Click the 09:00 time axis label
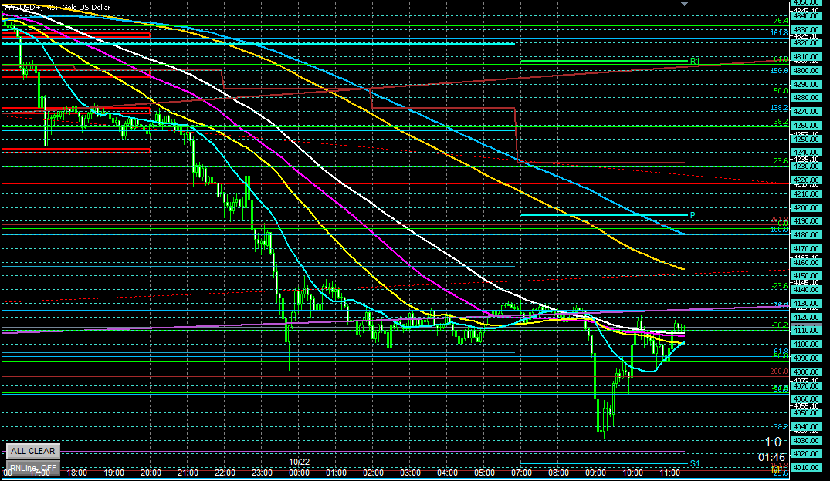 tap(595, 472)
